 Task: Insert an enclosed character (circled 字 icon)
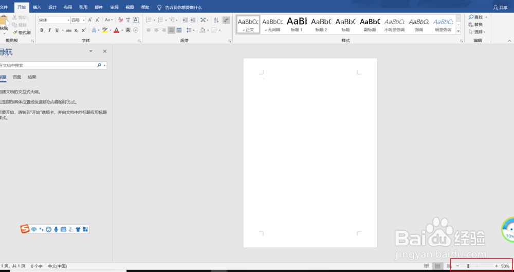click(x=135, y=30)
